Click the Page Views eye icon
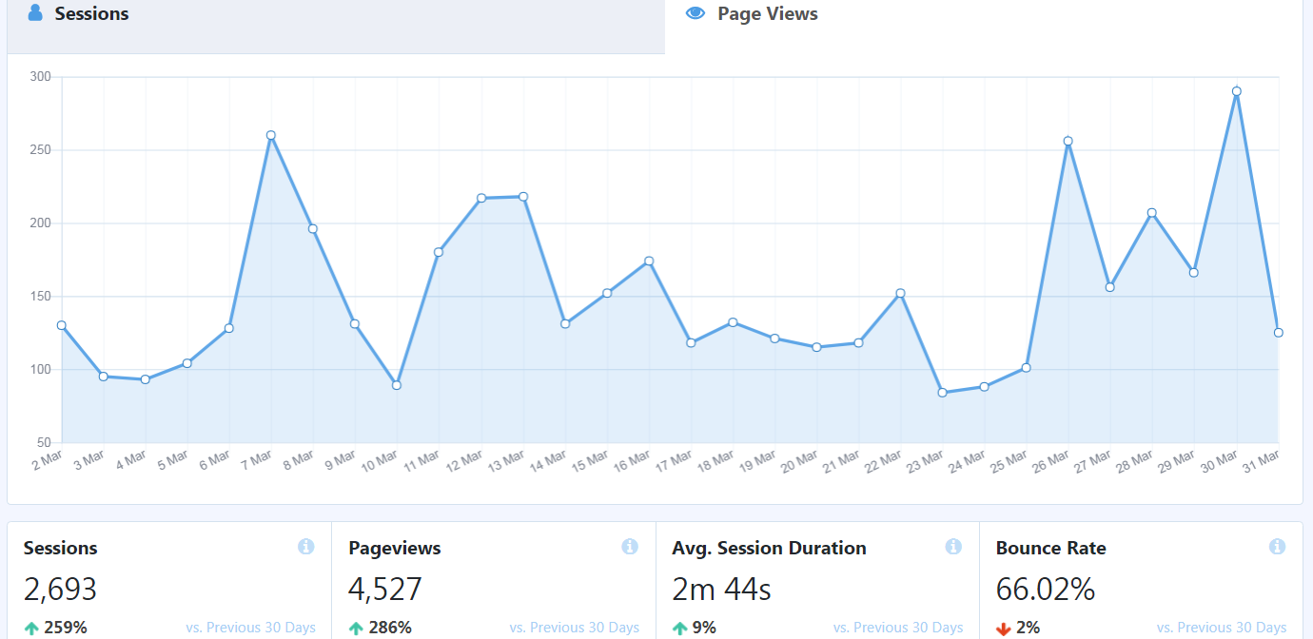1313x639 pixels. tap(696, 13)
